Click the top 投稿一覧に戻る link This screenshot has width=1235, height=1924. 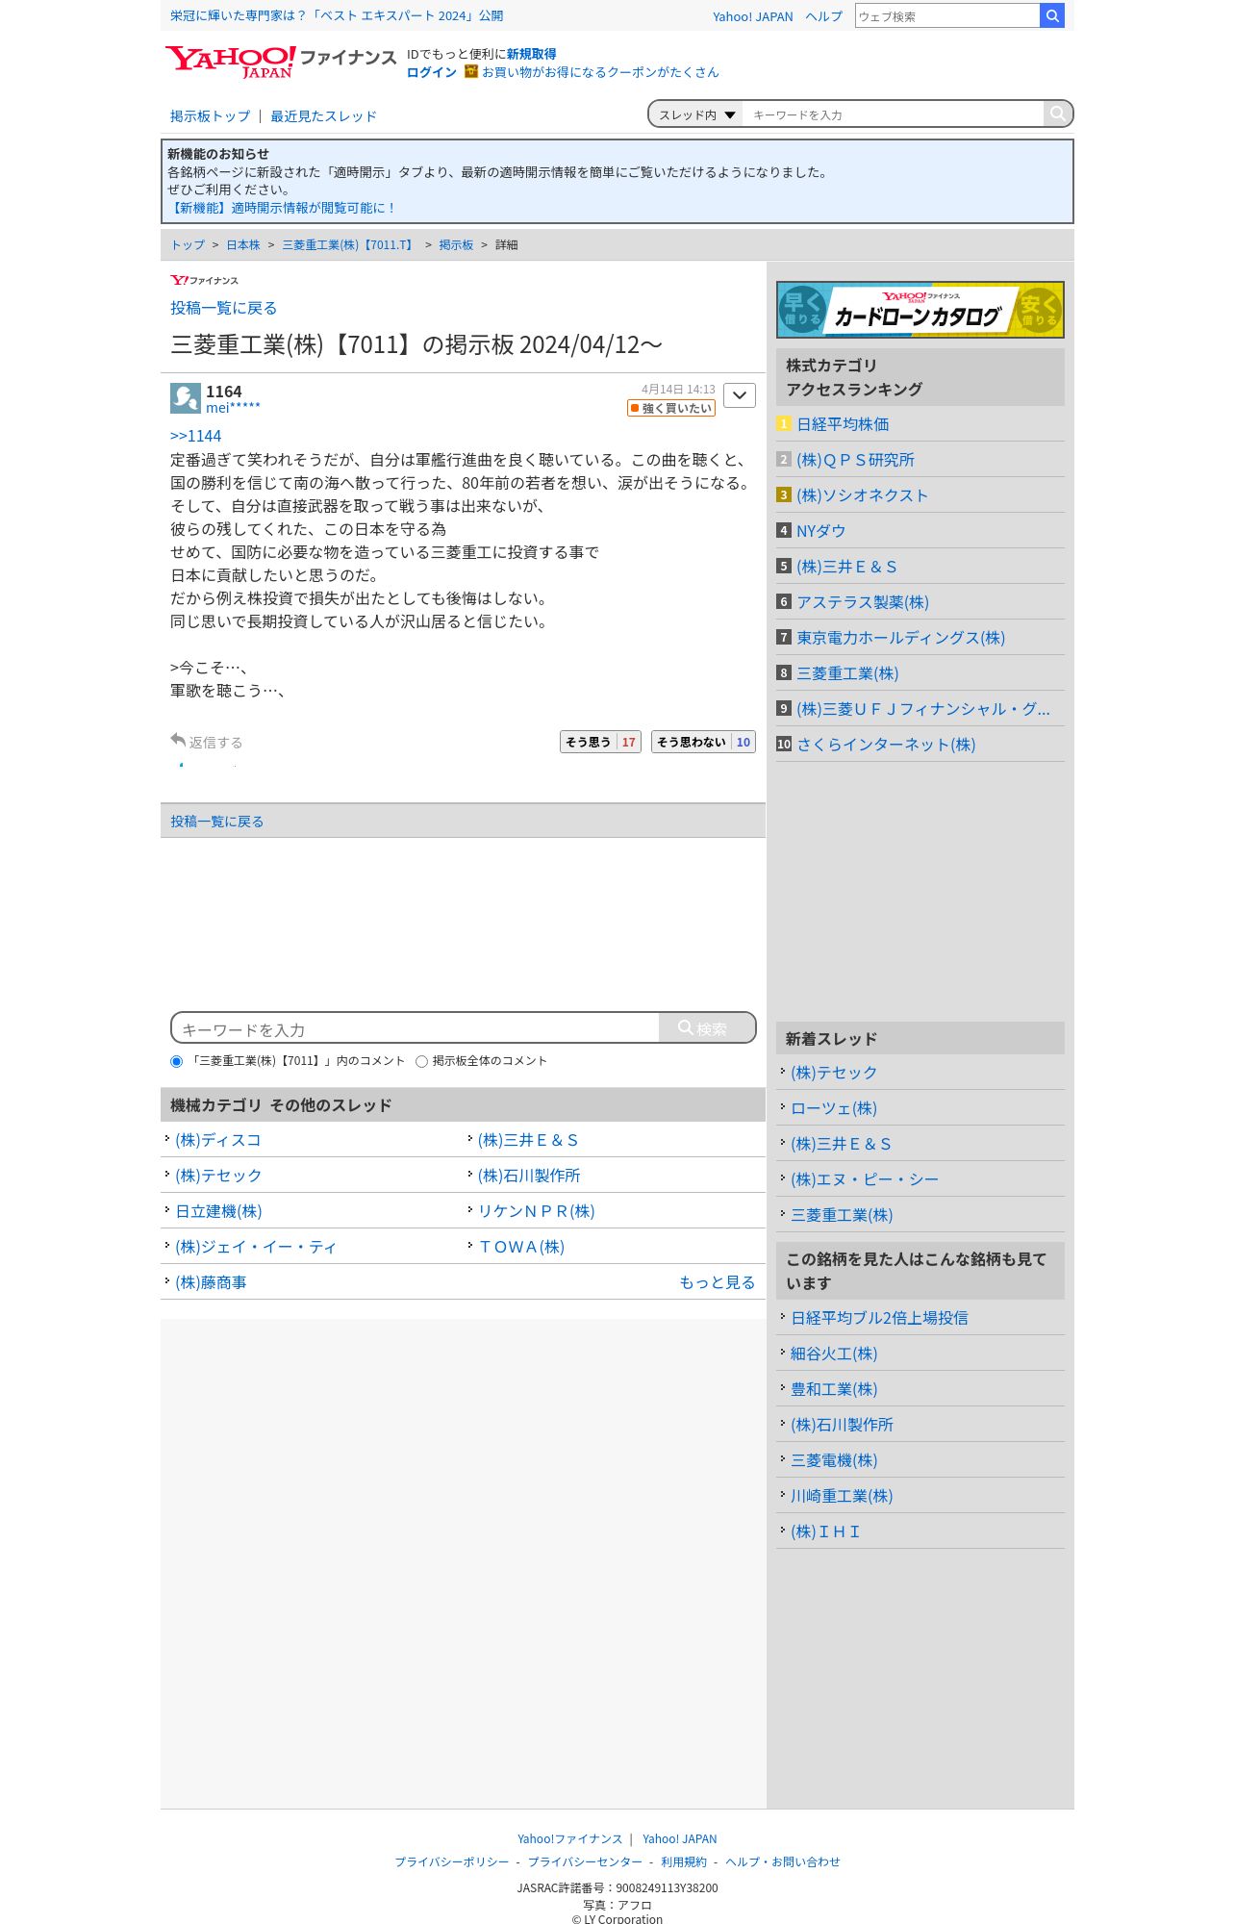[x=223, y=308]
